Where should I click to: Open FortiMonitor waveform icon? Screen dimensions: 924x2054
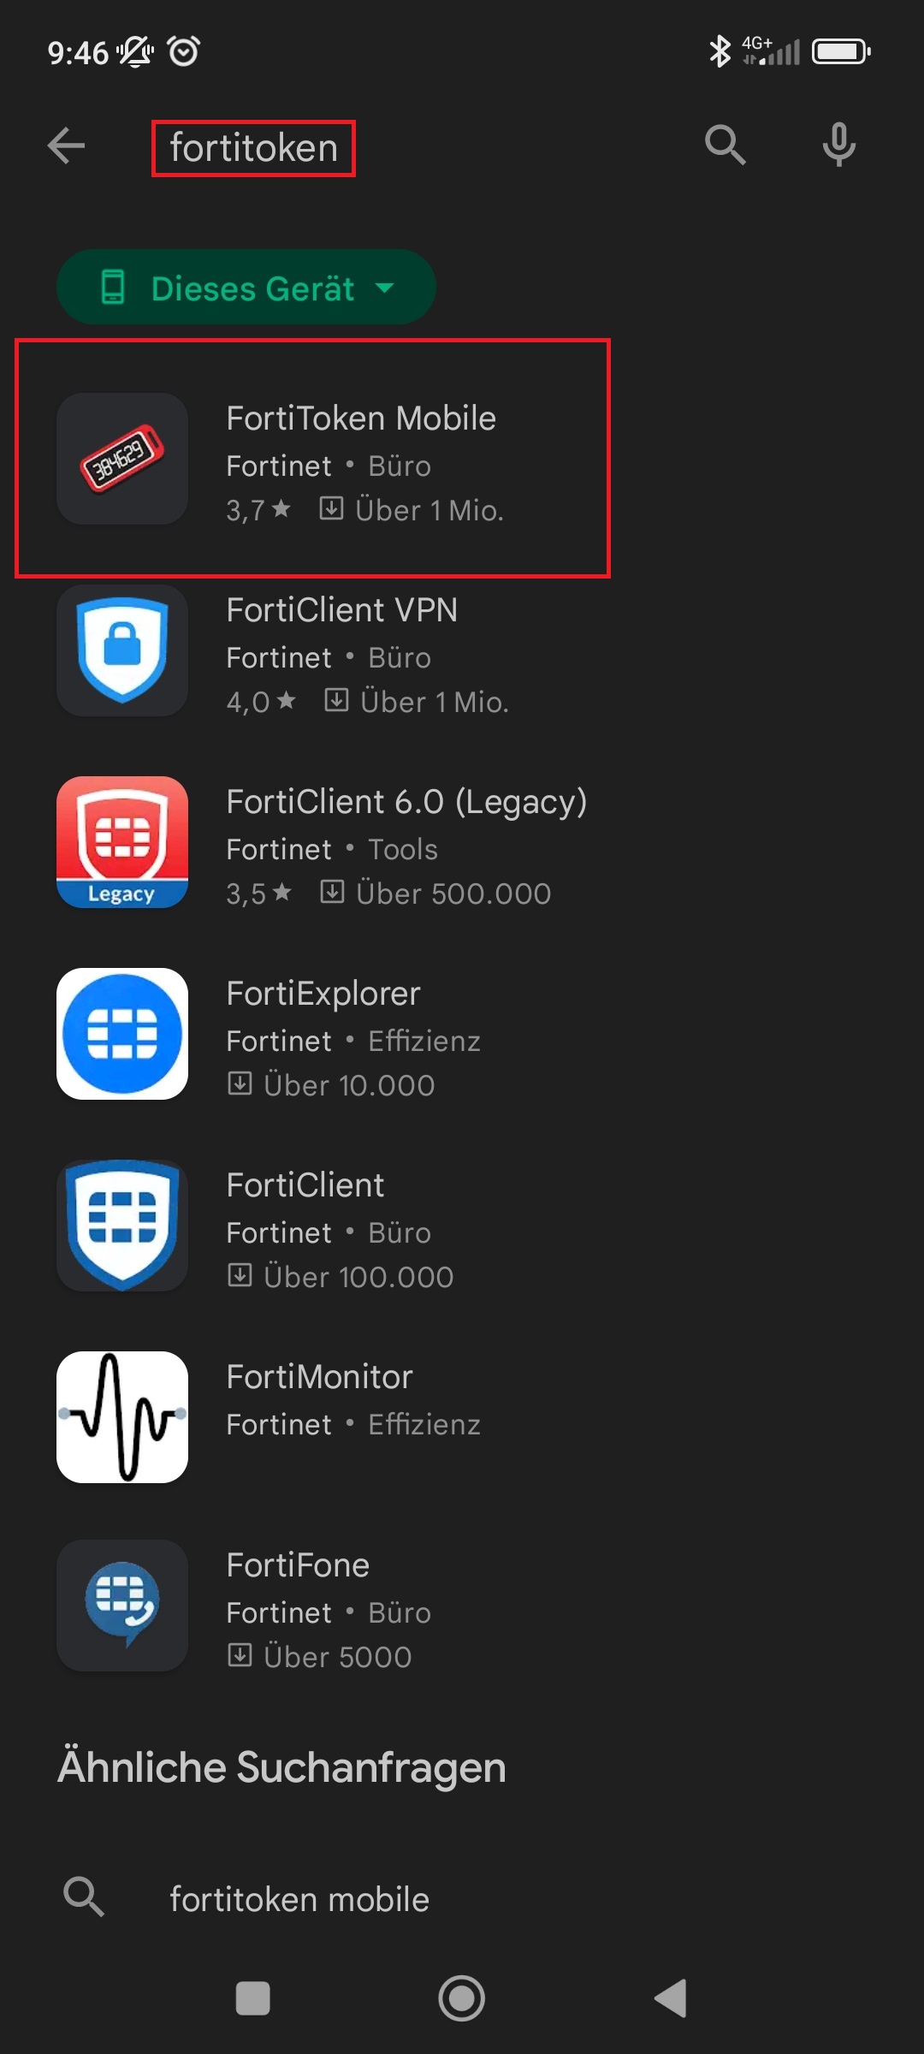click(x=122, y=1417)
